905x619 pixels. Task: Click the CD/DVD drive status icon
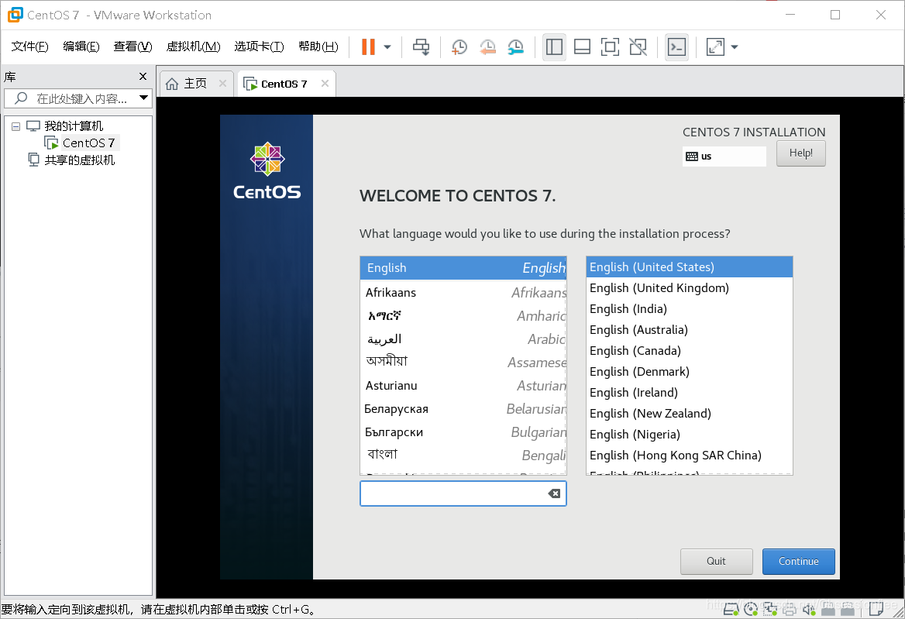click(751, 609)
